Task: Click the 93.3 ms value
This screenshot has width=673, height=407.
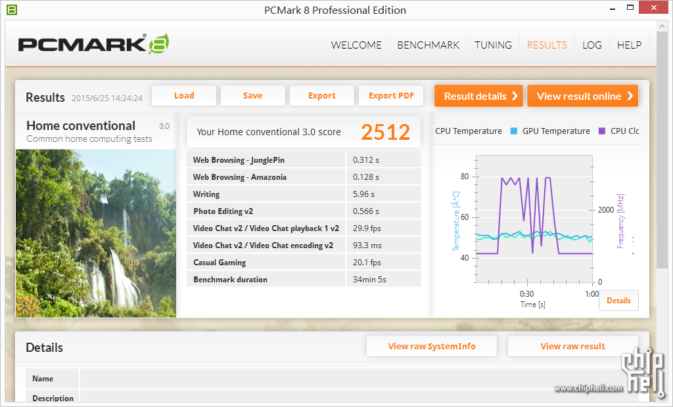Action: pyautogui.click(x=367, y=246)
